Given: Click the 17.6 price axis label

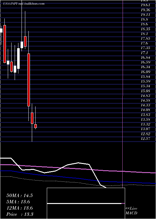Looking at the screenshot, I should click(144, 43).
